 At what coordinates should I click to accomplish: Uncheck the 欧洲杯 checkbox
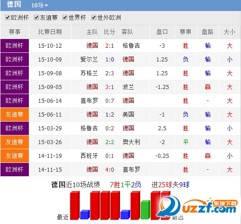tap(7, 17)
